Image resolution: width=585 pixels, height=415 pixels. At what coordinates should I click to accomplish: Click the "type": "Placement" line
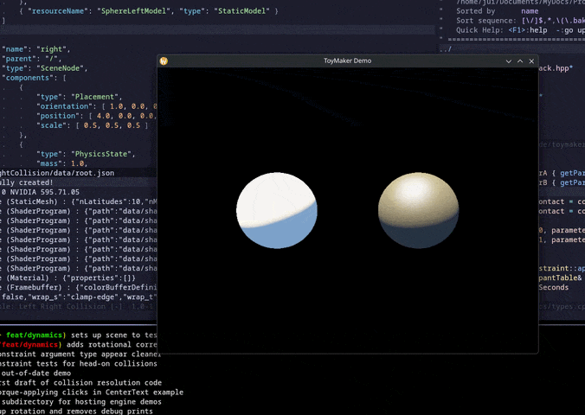[79, 97]
